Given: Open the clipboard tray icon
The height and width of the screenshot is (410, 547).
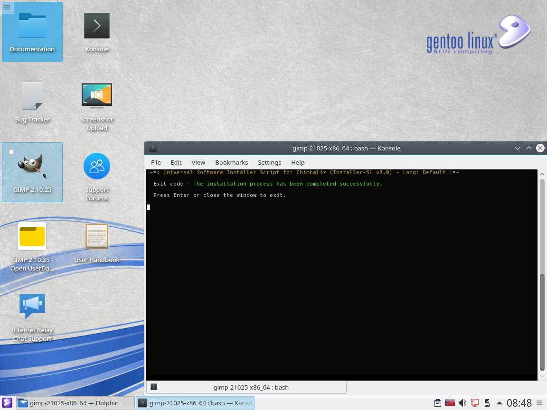Looking at the screenshot, I should tap(438, 403).
